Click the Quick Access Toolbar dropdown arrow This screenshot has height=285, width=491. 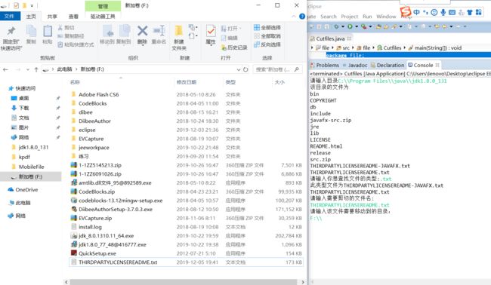coord(32,5)
